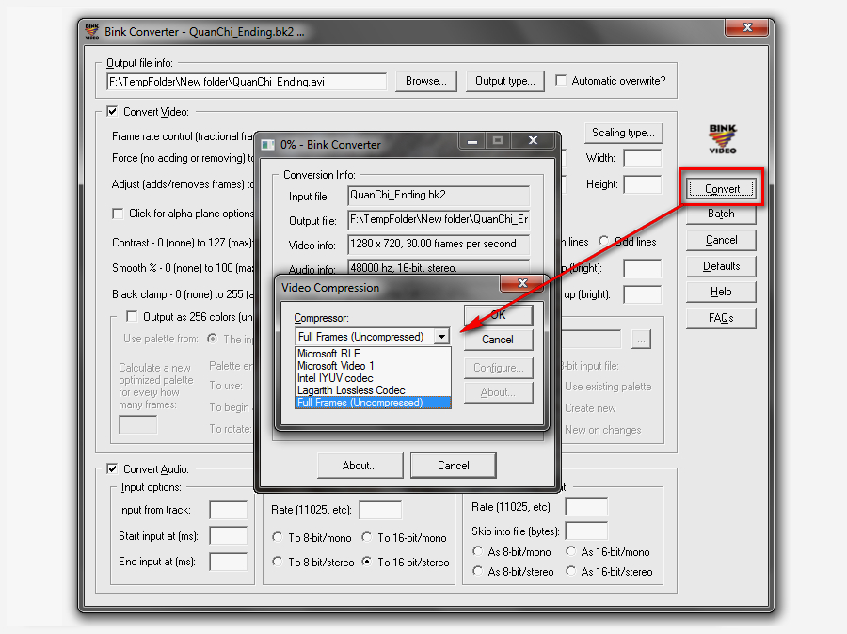Click the Convert button
This screenshot has width=847, height=634.
(x=722, y=189)
